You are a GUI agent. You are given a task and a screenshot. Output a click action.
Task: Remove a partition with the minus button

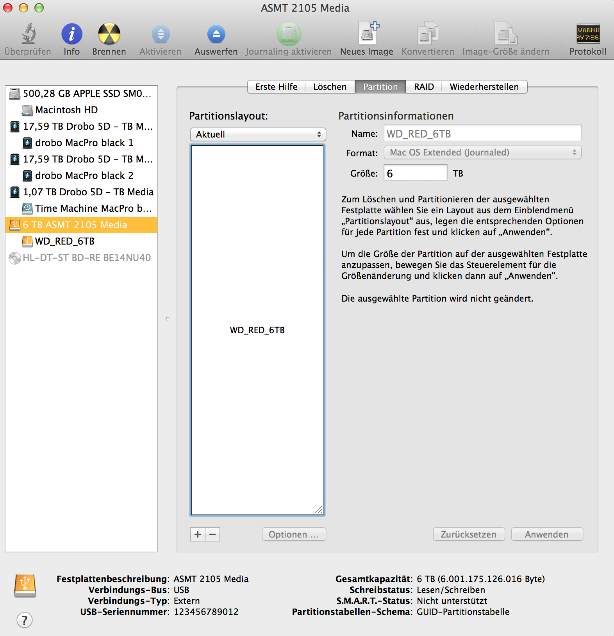(x=212, y=534)
